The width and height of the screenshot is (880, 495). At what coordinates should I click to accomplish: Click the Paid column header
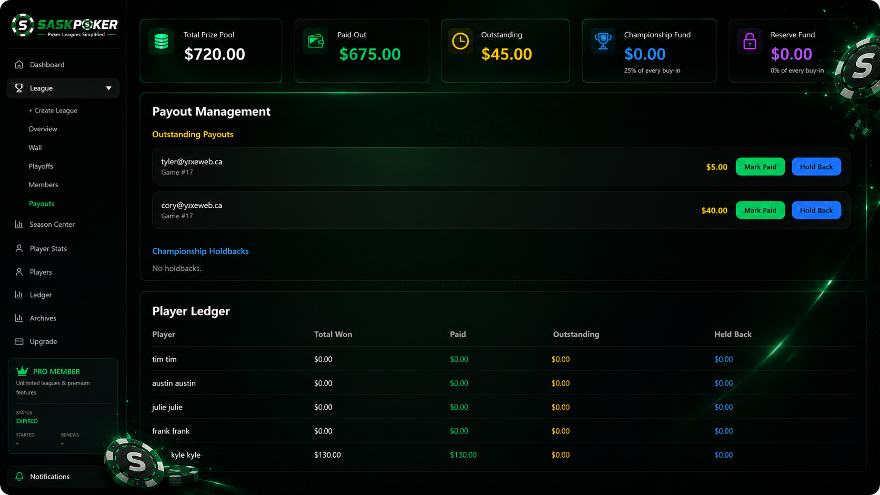458,335
